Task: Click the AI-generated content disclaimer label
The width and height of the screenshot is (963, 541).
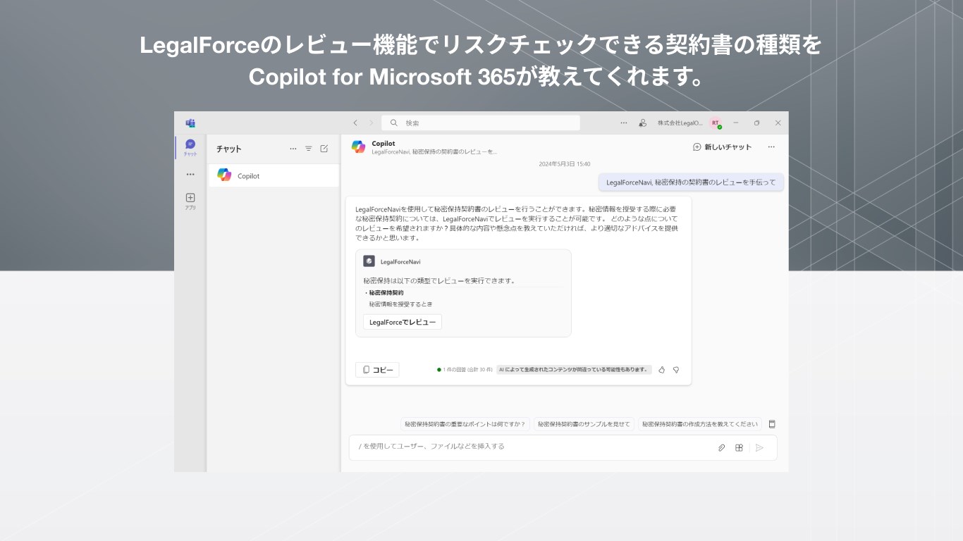Action: point(574,369)
